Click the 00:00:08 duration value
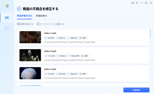Screen dimensions: 154x94 pyautogui.click(x=62, y=74)
